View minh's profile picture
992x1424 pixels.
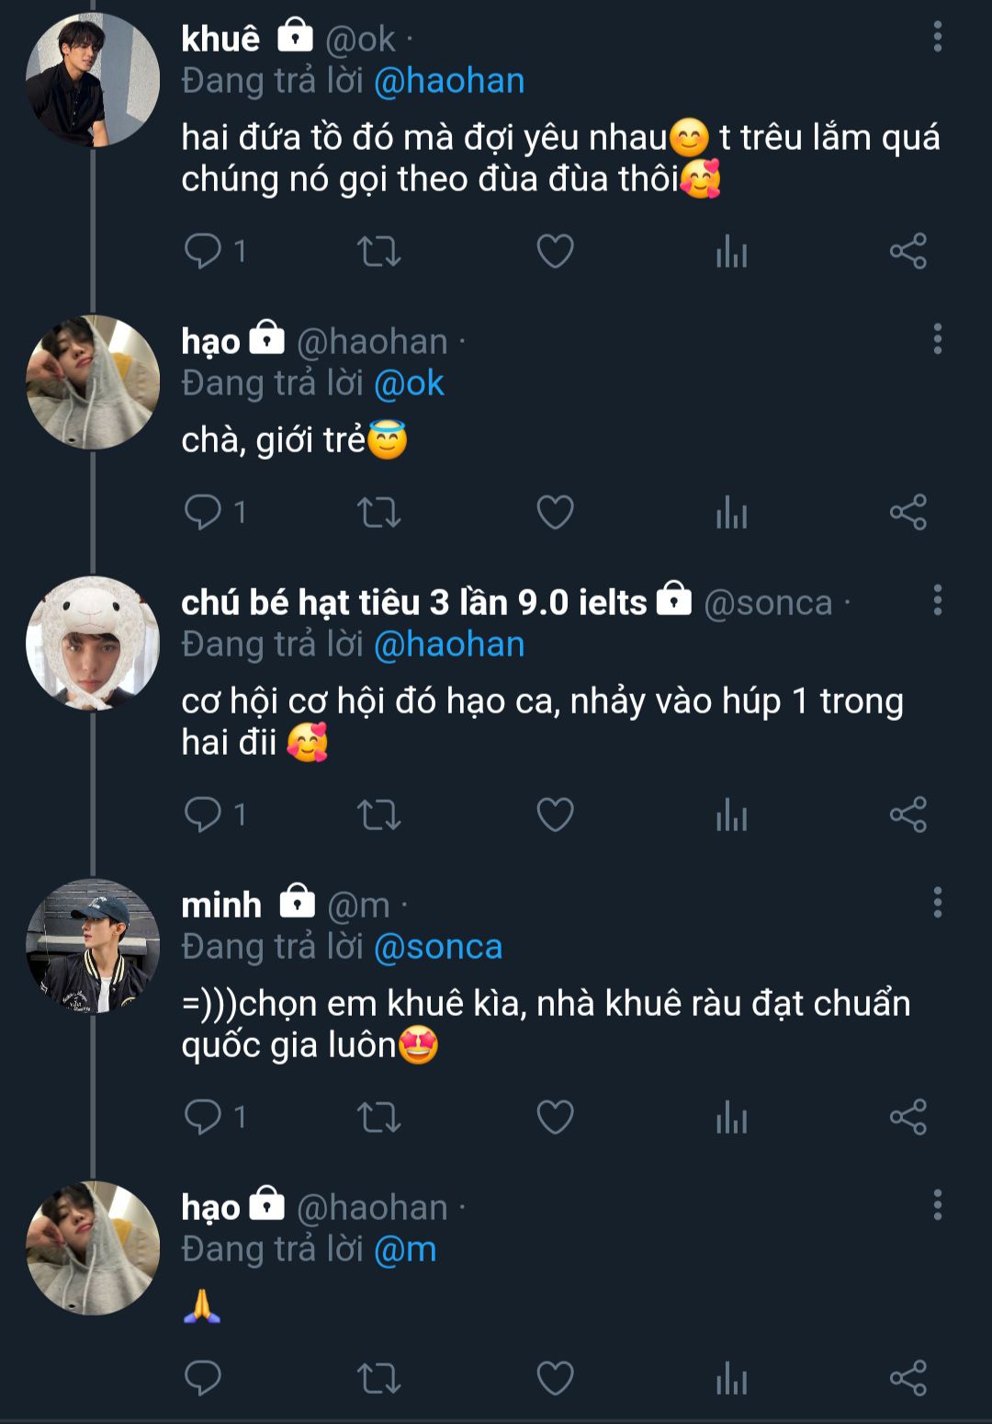pyautogui.click(x=93, y=946)
